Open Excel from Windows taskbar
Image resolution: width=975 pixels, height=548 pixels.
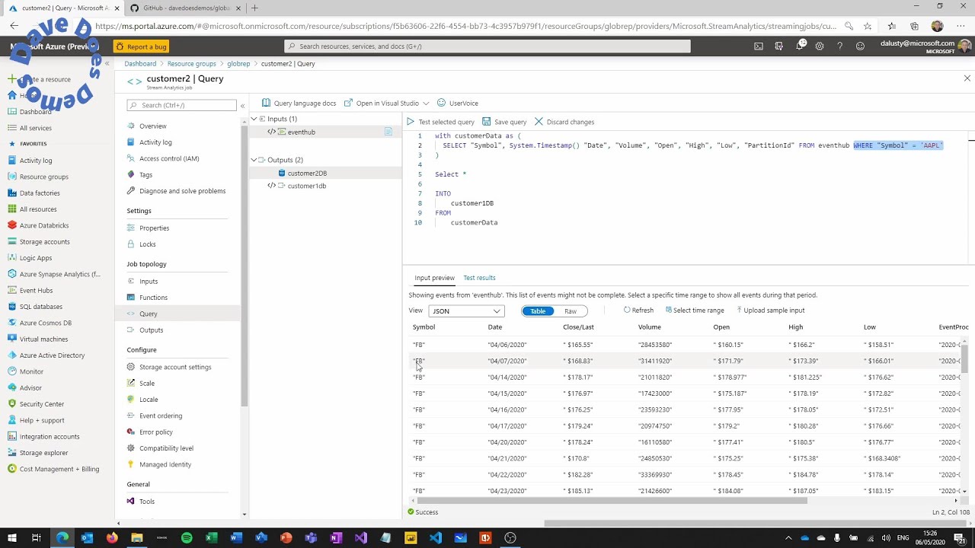click(x=211, y=538)
